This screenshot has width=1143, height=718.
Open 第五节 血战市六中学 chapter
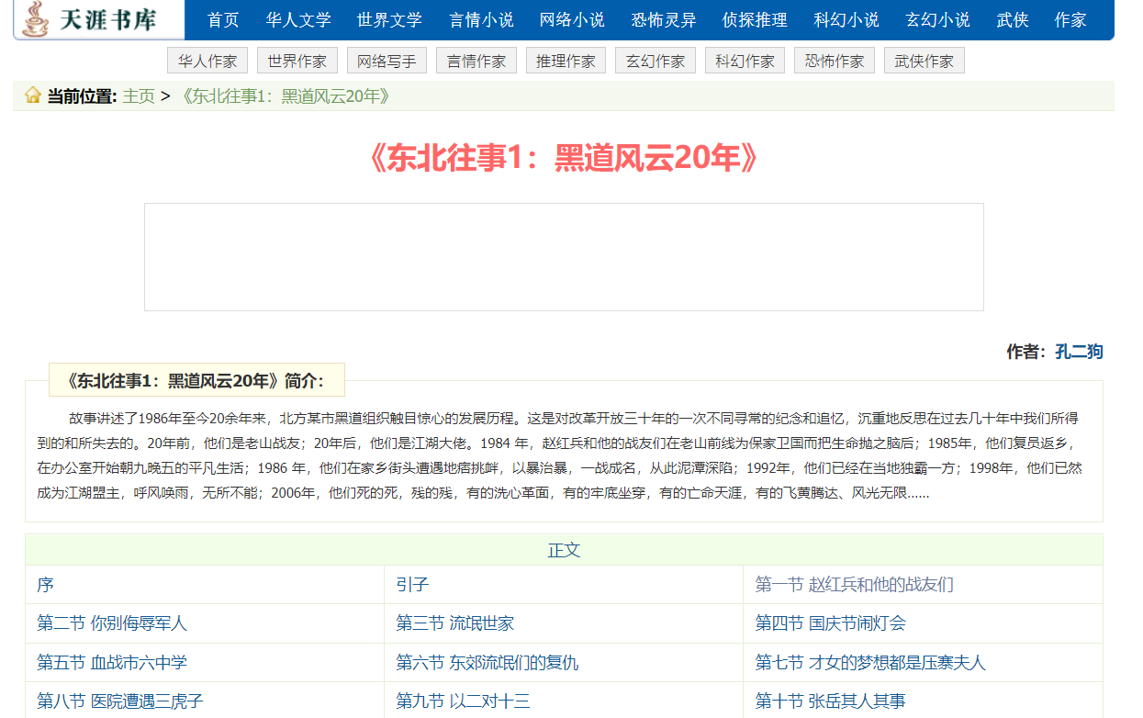click(112, 662)
